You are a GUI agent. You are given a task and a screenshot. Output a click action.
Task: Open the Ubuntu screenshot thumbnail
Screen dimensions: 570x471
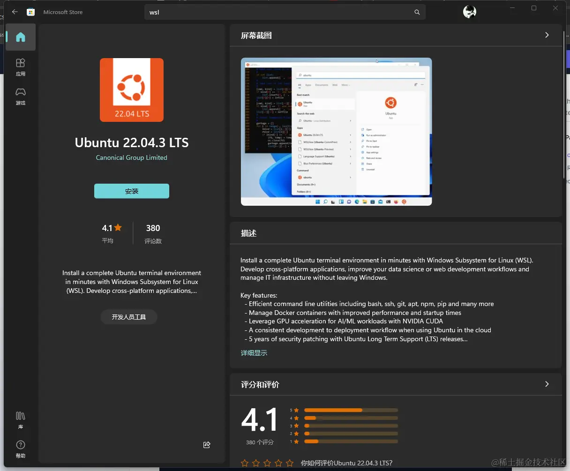[x=336, y=132]
